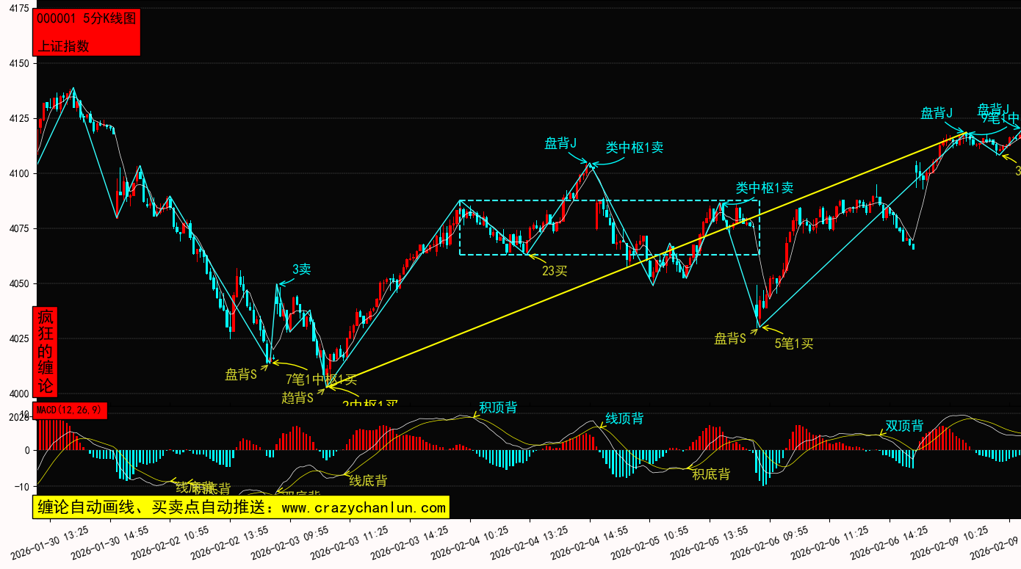This screenshot has height=569, width=1021.
Task: Click the 积底背 MACD divergence label
Action: [x=711, y=474]
